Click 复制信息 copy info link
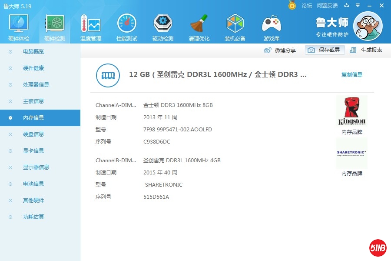391x261 pixels. (351, 75)
